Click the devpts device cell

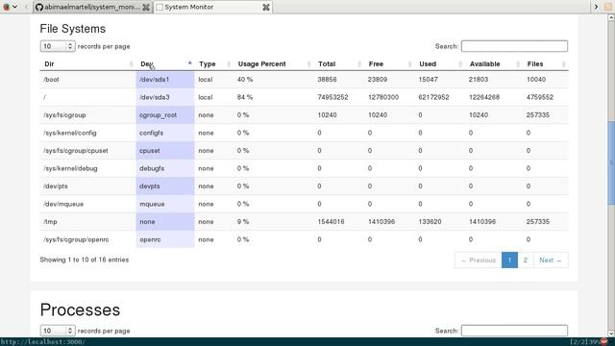(165, 186)
